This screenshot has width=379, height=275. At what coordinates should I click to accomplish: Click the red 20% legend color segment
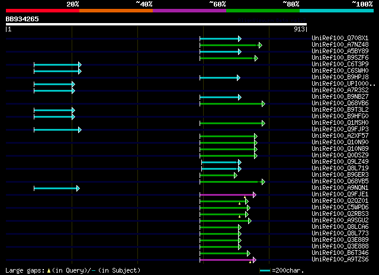click(x=43, y=11)
